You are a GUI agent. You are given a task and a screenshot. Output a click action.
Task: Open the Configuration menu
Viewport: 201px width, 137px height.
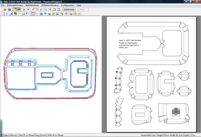68,5
